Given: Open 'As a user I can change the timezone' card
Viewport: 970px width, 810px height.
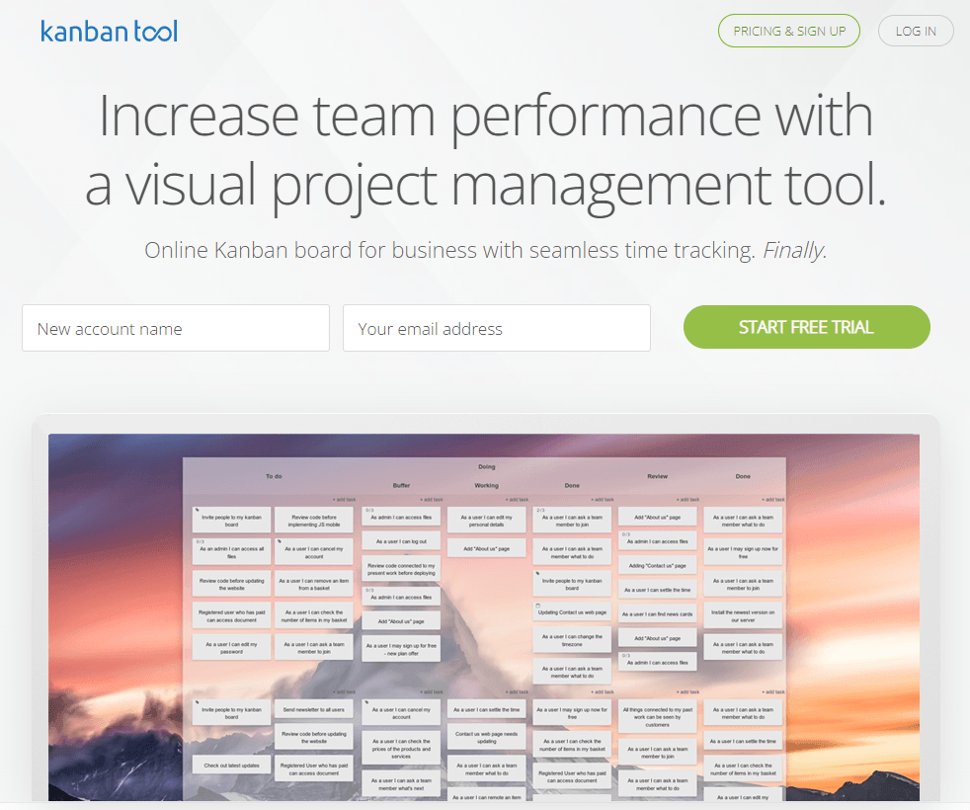Looking at the screenshot, I should coord(571,640).
